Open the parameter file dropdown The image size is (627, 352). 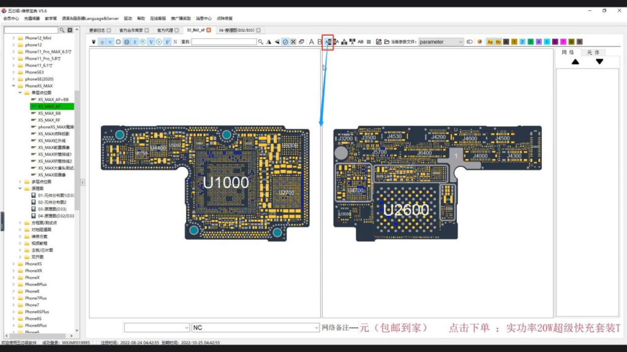click(441, 42)
